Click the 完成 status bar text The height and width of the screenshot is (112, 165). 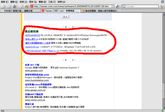pos(2,111)
